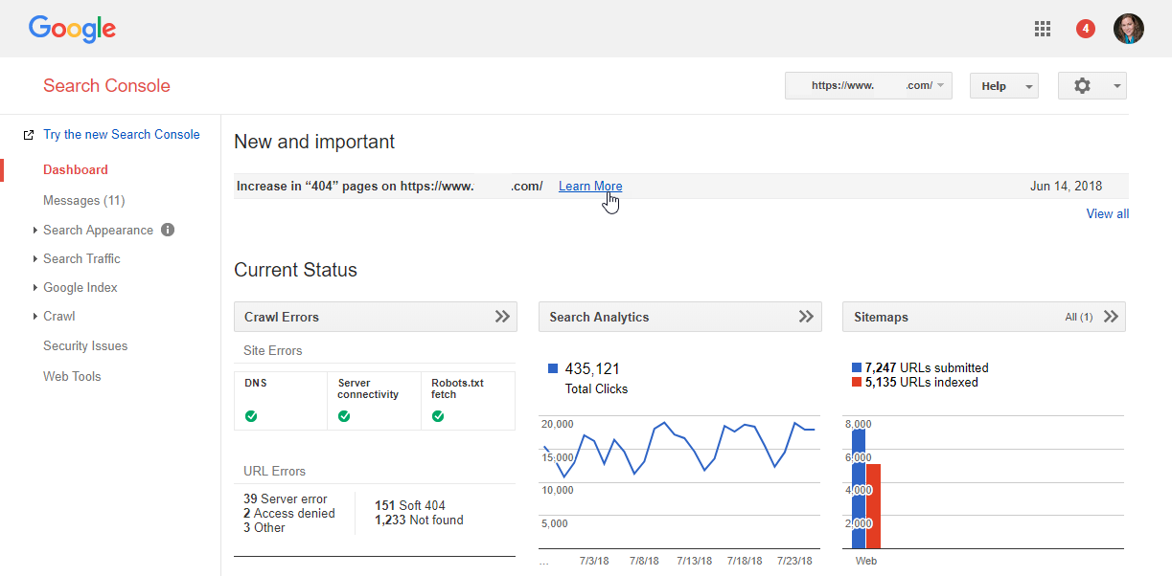Click Try the new Search Console link
The height and width of the screenshot is (576, 1172).
click(122, 134)
